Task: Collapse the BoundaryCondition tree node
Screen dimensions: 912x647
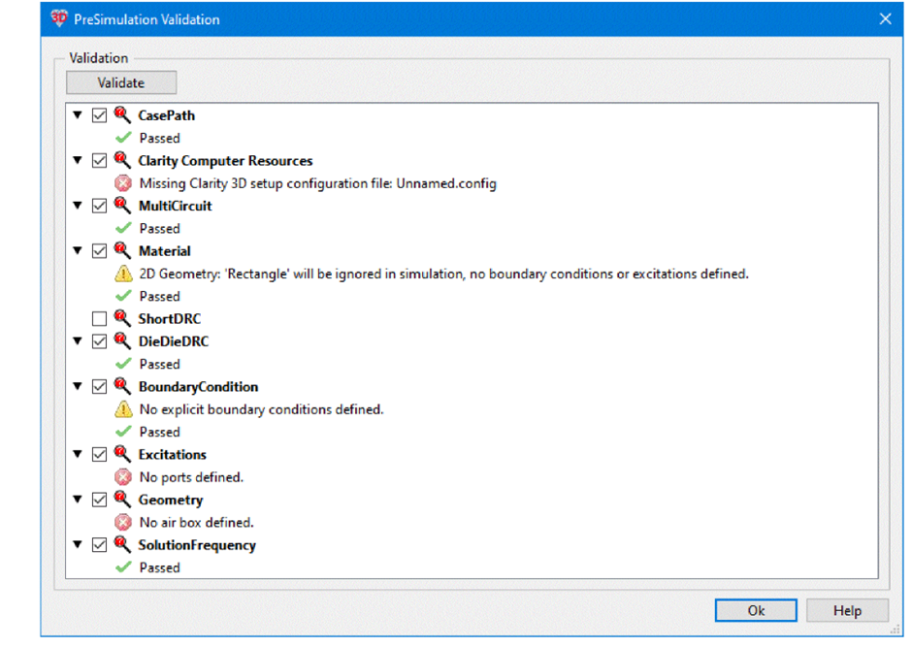Action: point(79,387)
